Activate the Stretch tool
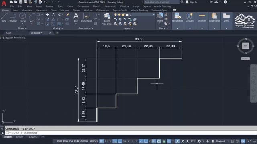The image size is (257, 144). tap(47, 24)
